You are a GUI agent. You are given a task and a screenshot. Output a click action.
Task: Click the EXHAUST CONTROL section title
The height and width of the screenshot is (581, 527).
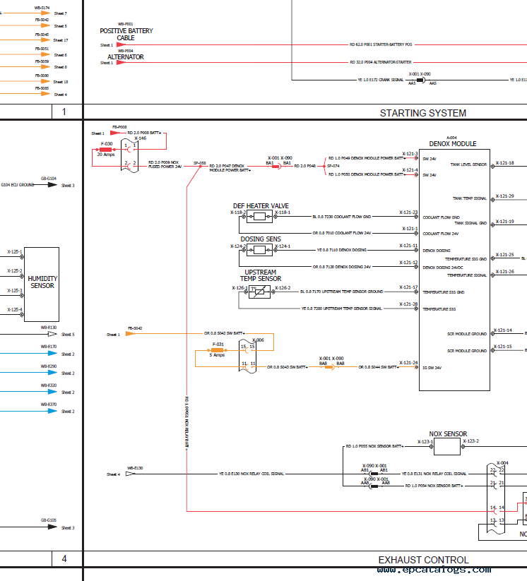423,560
